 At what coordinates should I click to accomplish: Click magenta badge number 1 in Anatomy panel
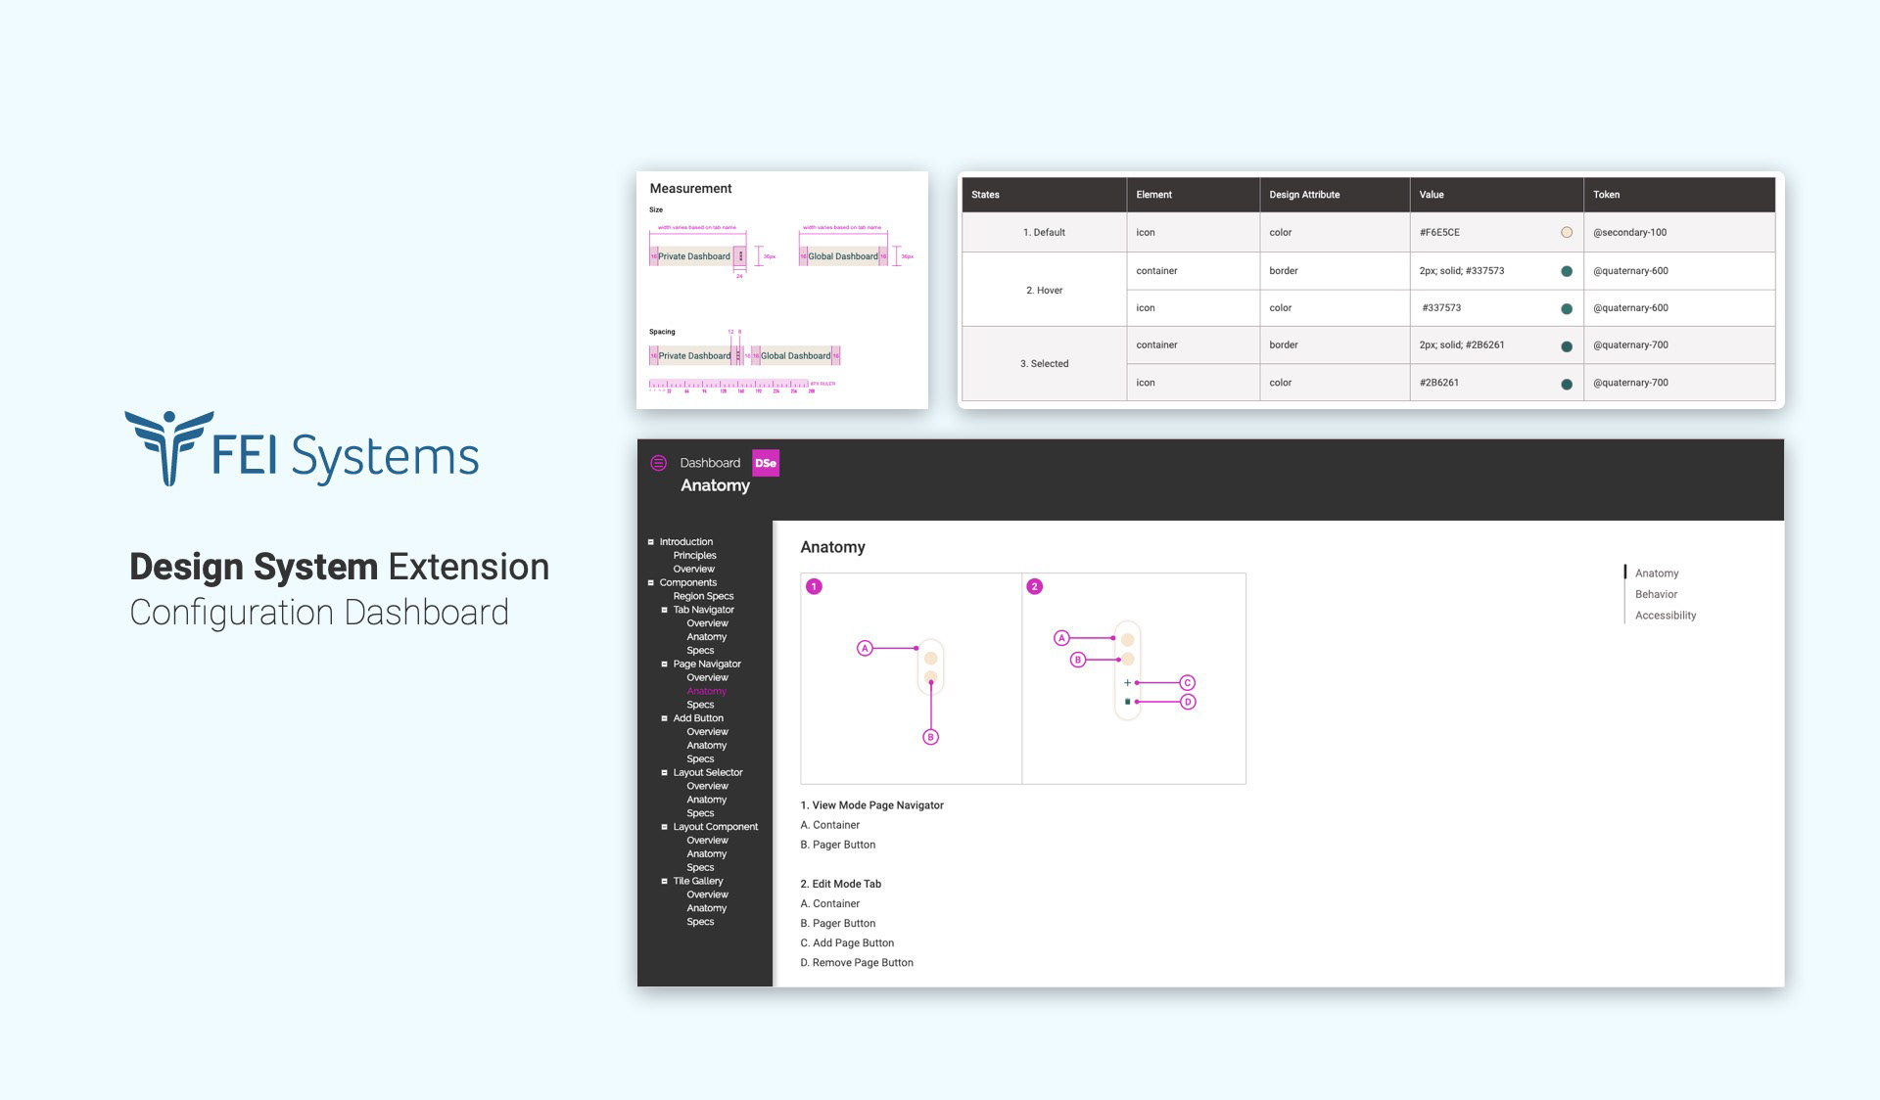814,586
